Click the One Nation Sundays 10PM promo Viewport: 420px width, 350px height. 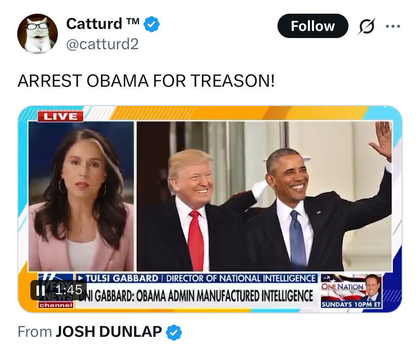pos(351,291)
